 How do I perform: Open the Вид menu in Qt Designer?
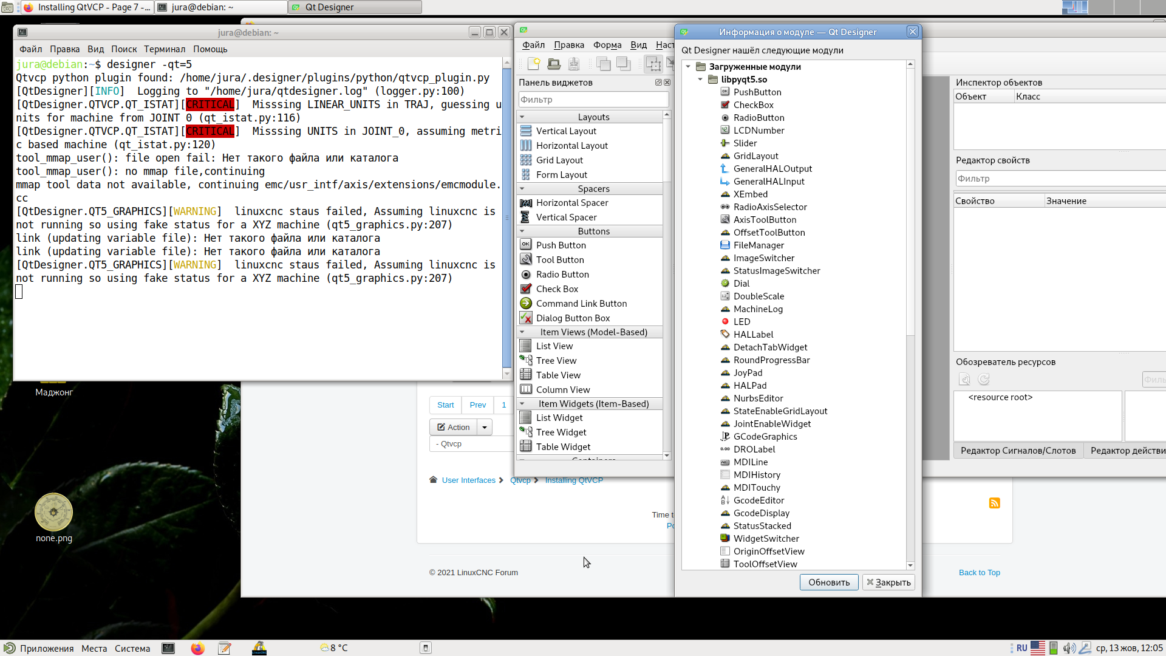638,45
